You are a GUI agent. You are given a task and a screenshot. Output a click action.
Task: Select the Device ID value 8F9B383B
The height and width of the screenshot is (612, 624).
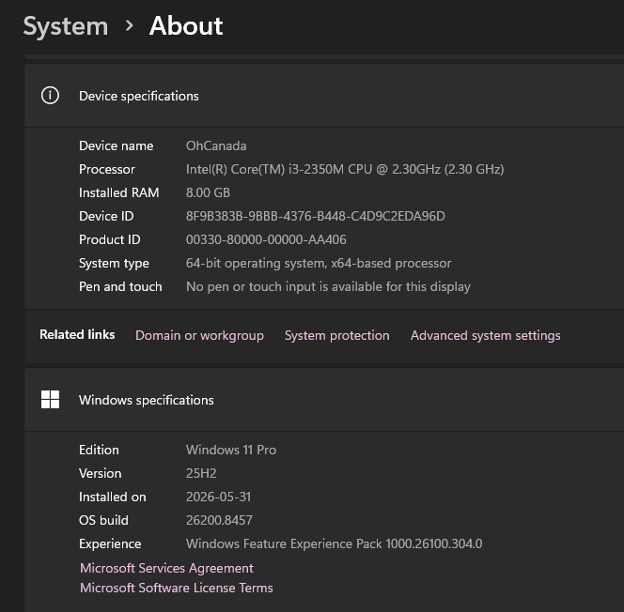point(315,216)
